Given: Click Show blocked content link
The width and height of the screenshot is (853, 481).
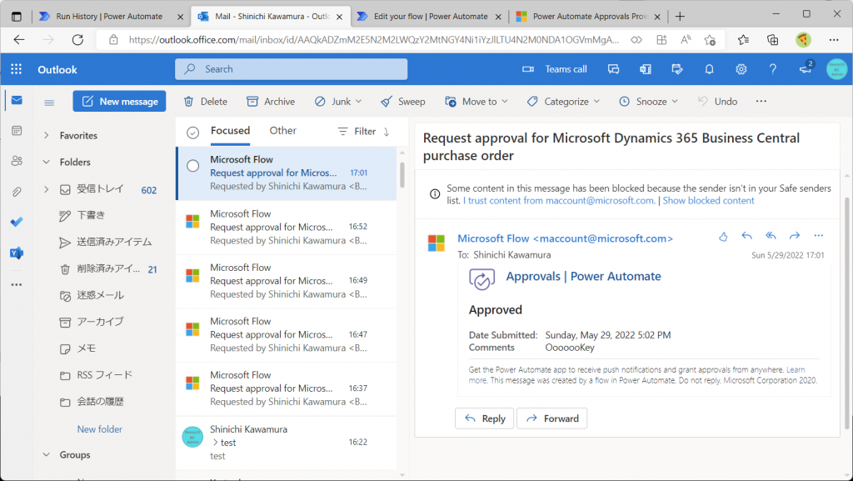Looking at the screenshot, I should 708,200.
